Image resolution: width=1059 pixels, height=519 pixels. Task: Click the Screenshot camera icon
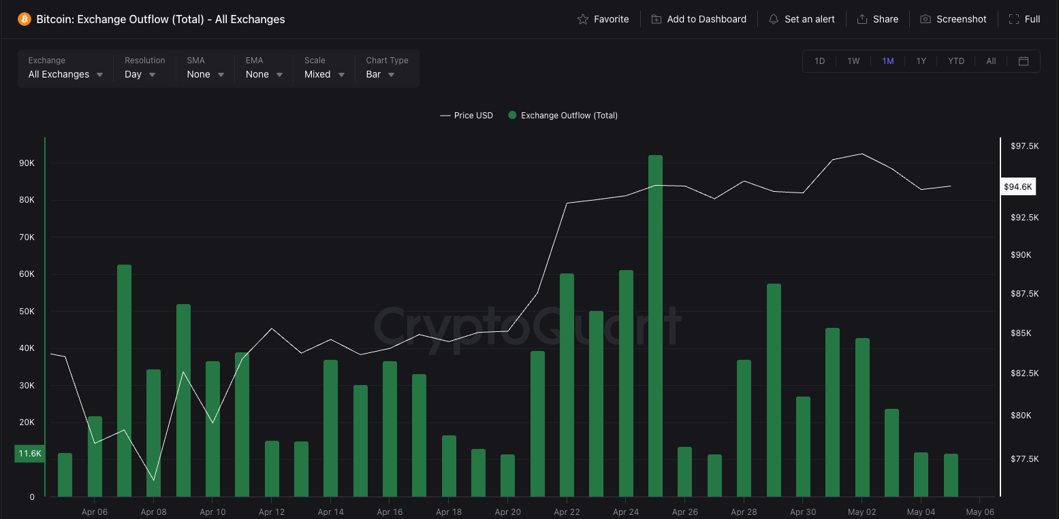pyautogui.click(x=926, y=19)
